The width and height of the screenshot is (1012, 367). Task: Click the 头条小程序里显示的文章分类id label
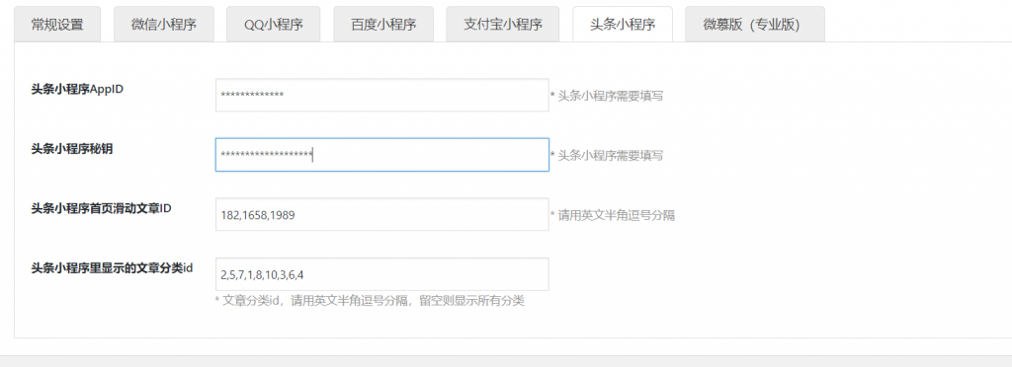pos(113,267)
